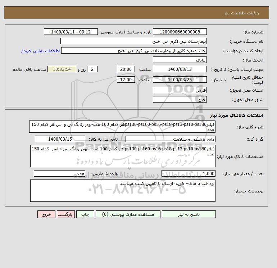Click the announcement date field 1400/03/11 - 09:12
Viewport: 277px width, 268px height.
[x=71, y=32]
